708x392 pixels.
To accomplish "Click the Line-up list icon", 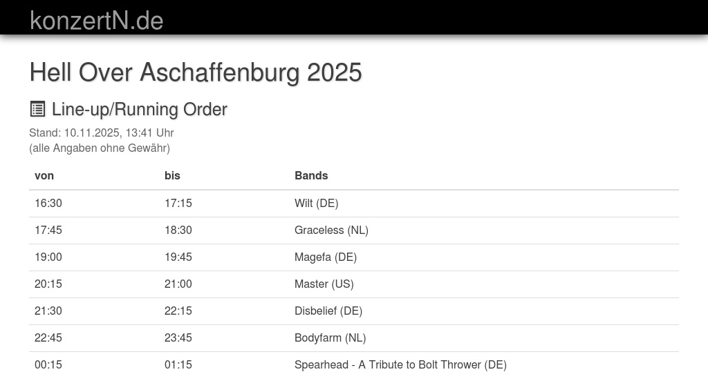I will (37, 109).
